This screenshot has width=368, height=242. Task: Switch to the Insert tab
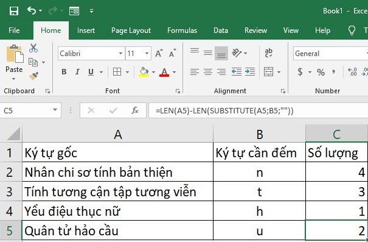click(x=86, y=30)
